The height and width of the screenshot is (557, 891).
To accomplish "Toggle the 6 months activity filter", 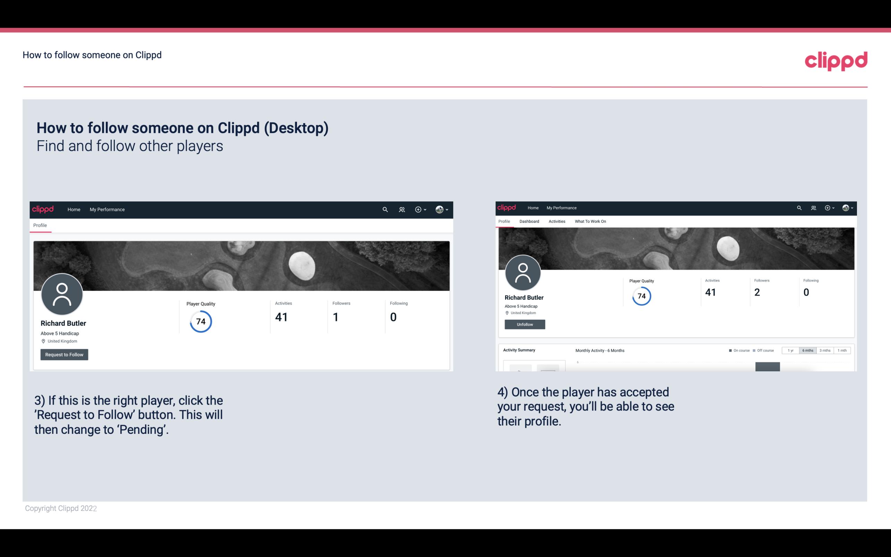I will [x=807, y=351].
